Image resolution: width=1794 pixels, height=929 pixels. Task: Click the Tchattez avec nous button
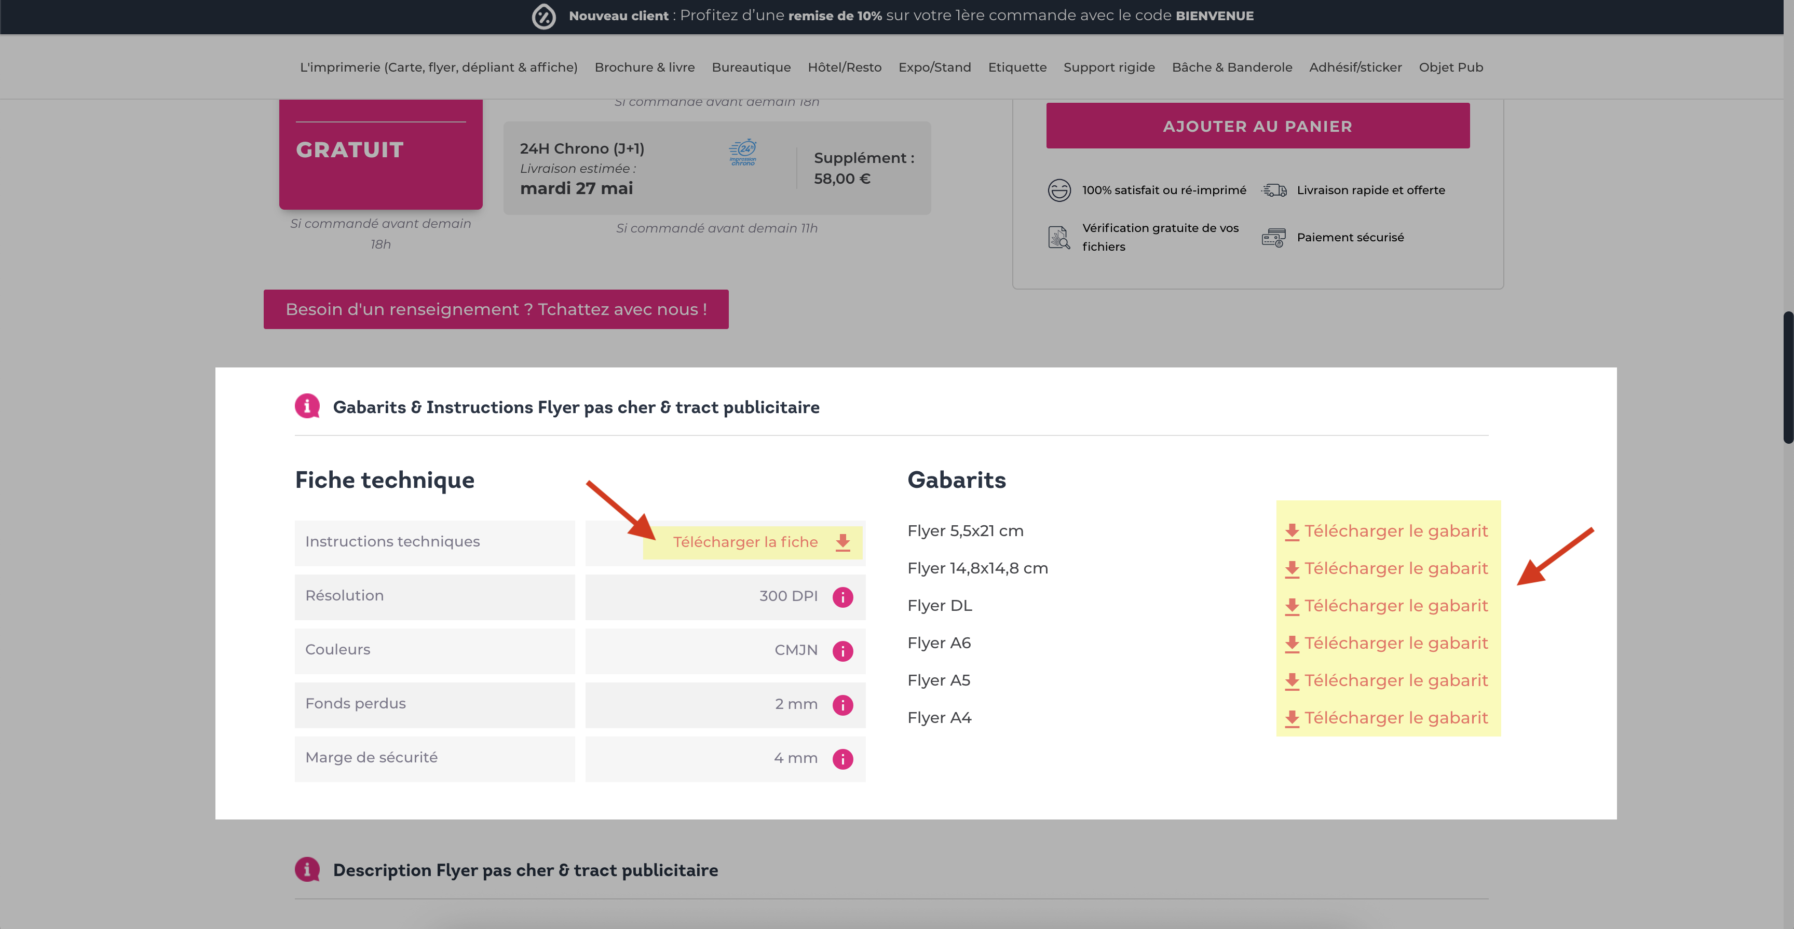[x=496, y=309]
